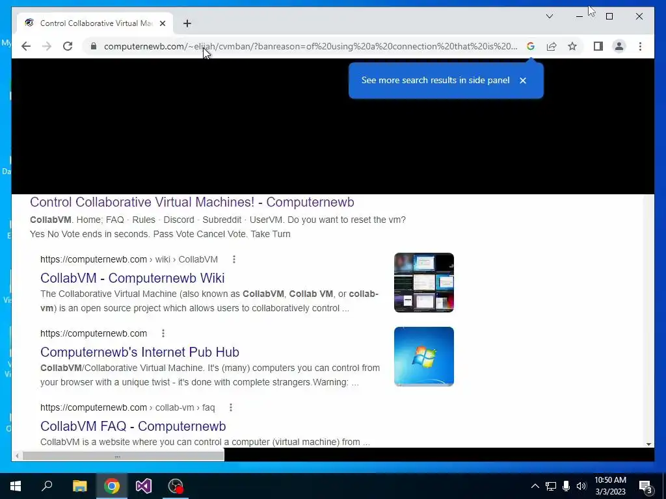Screen dimensions: 666x499
Task: Click the CollabVM wiki screenshots thumbnail
Action: tap(424, 283)
